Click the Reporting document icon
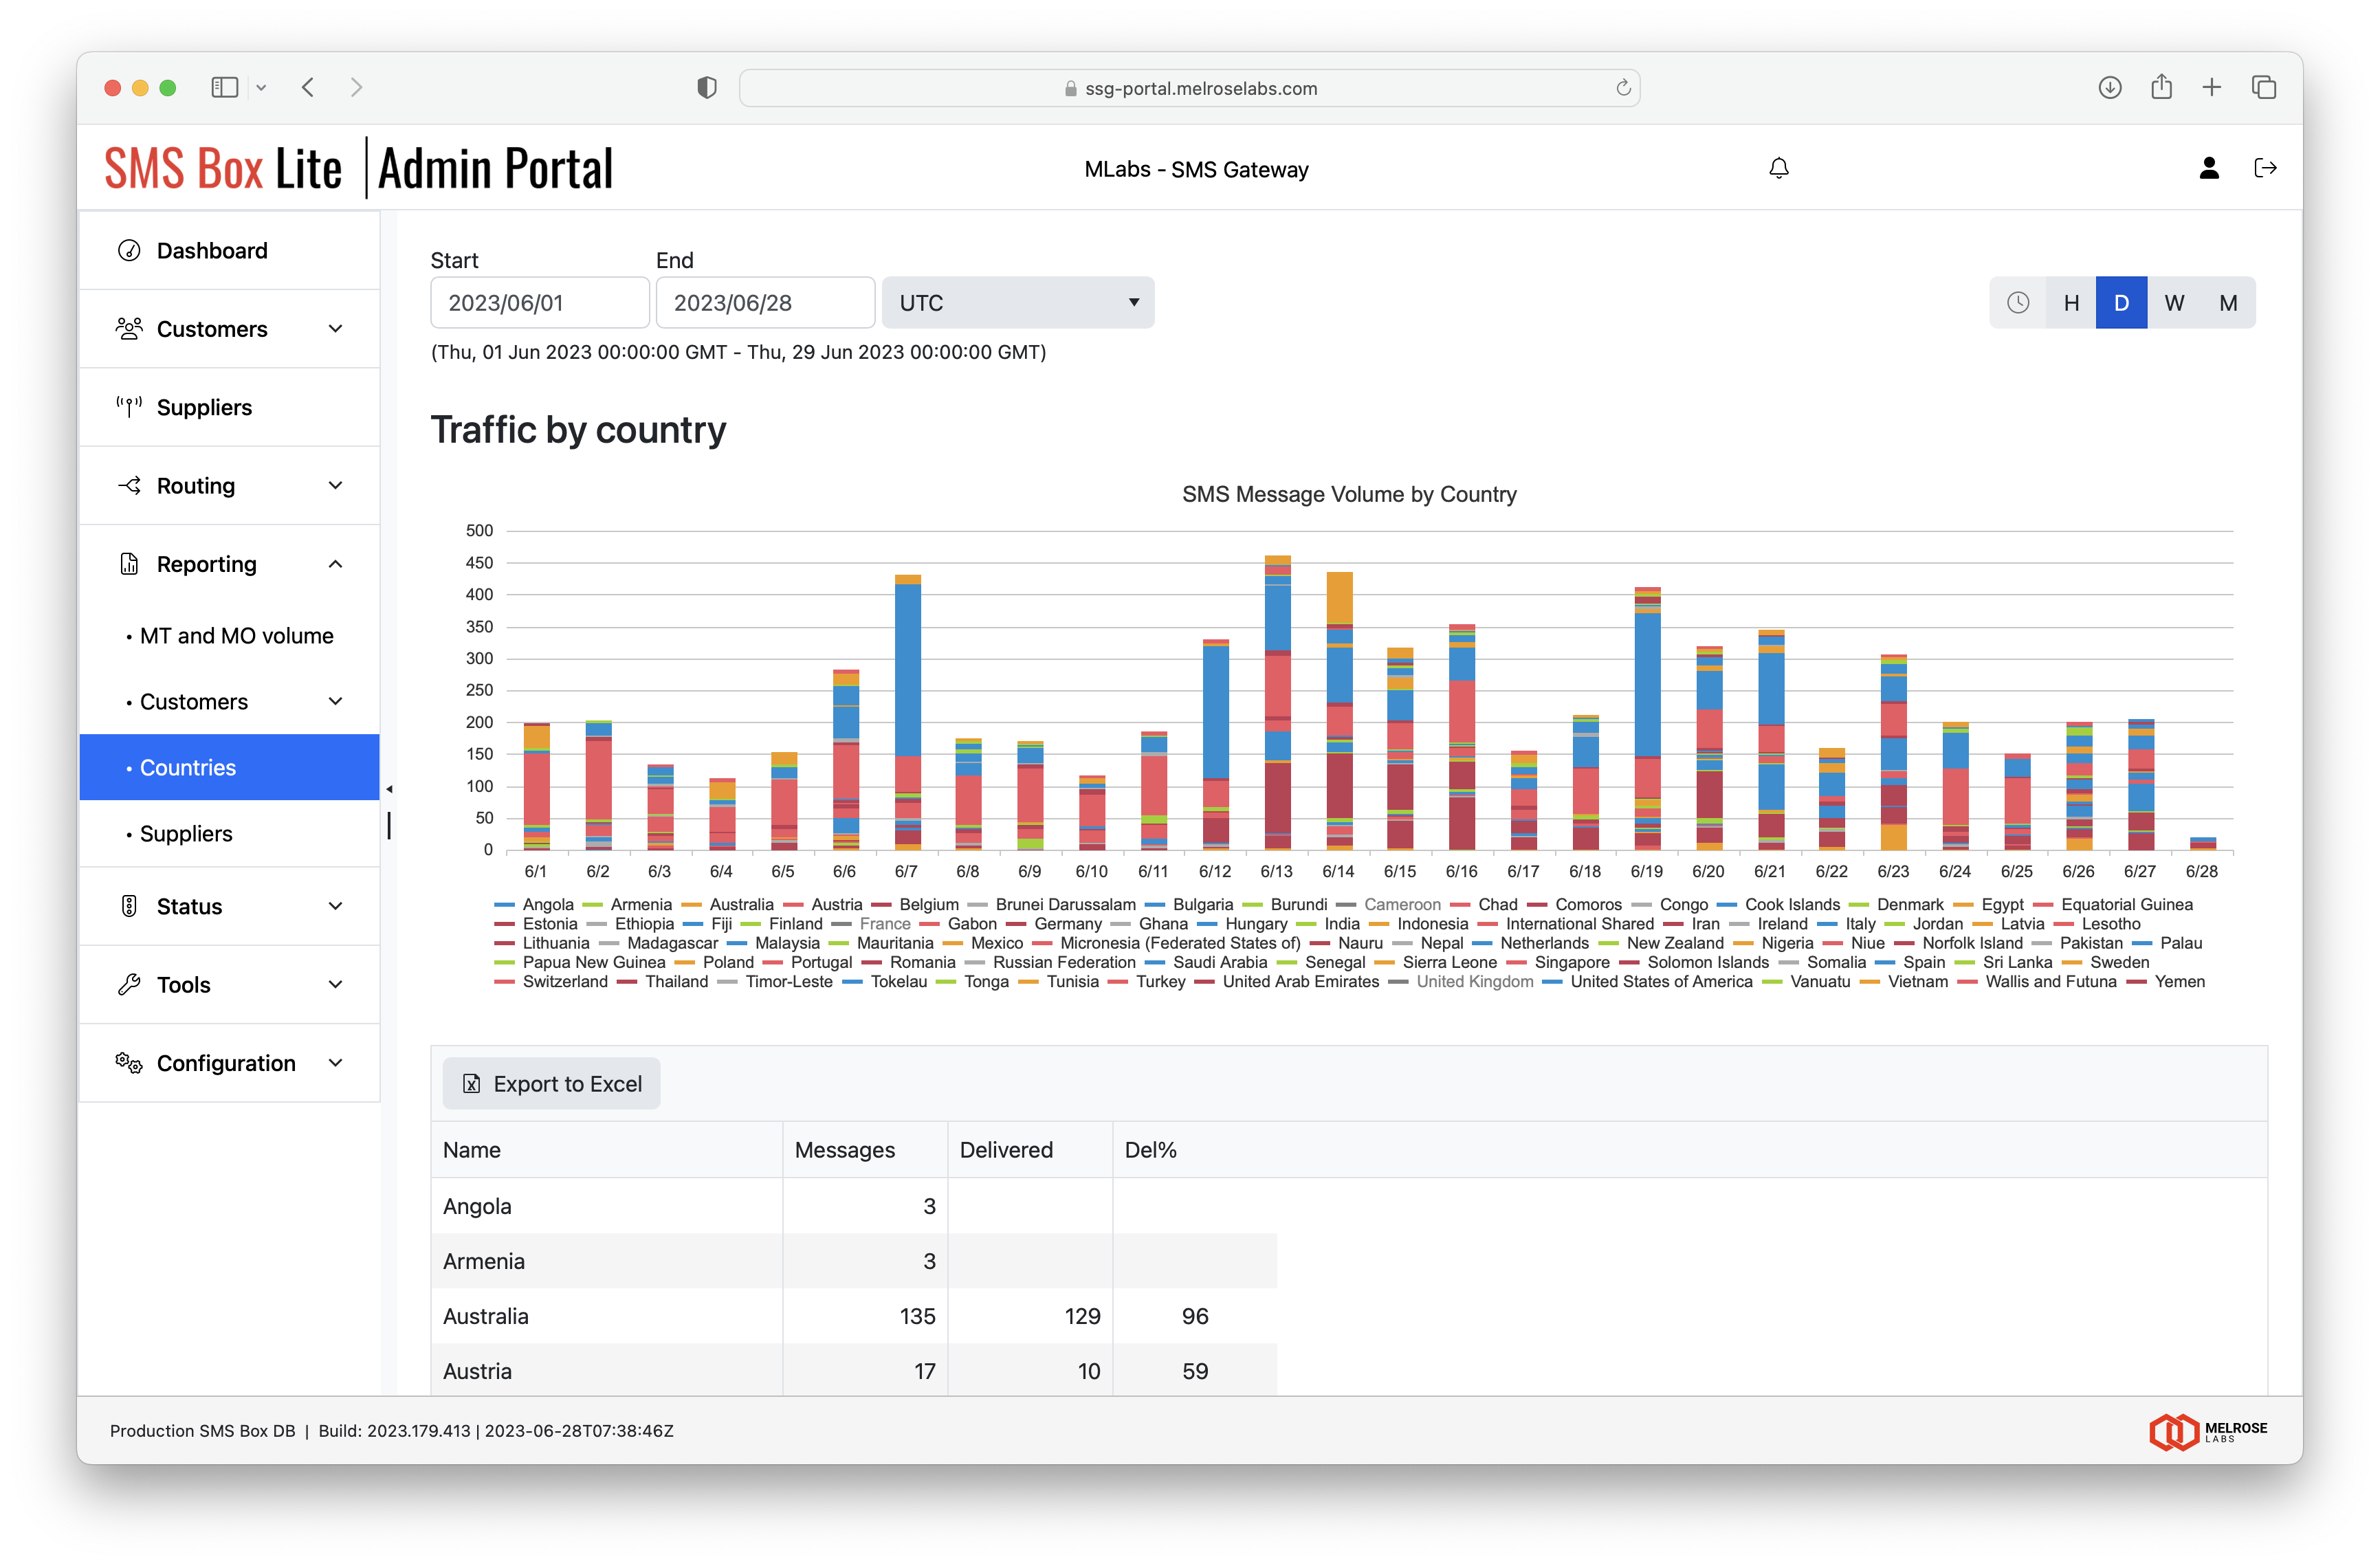Viewport: 2380px width, 1566px height. (x=129, y=564)
